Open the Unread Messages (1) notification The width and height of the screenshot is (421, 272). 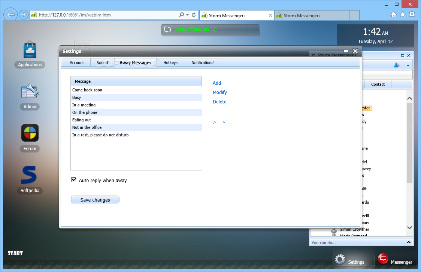pyautogui.click(x=210, y=29)
